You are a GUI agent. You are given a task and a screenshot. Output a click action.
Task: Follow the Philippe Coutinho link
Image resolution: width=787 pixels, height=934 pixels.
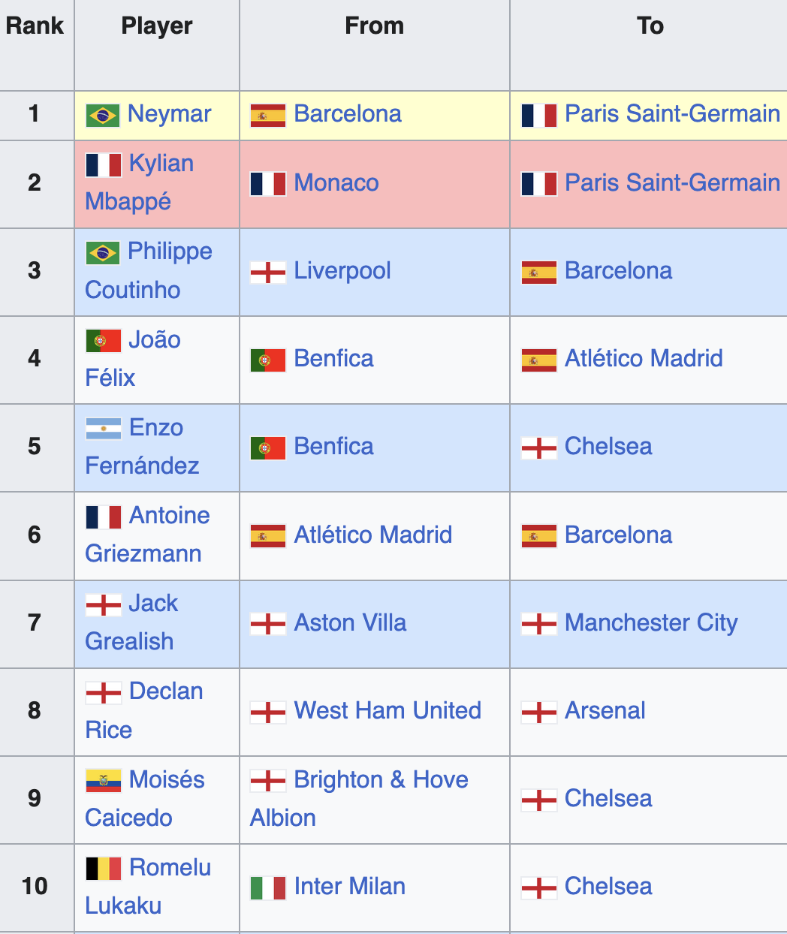(x=149, y=270)
